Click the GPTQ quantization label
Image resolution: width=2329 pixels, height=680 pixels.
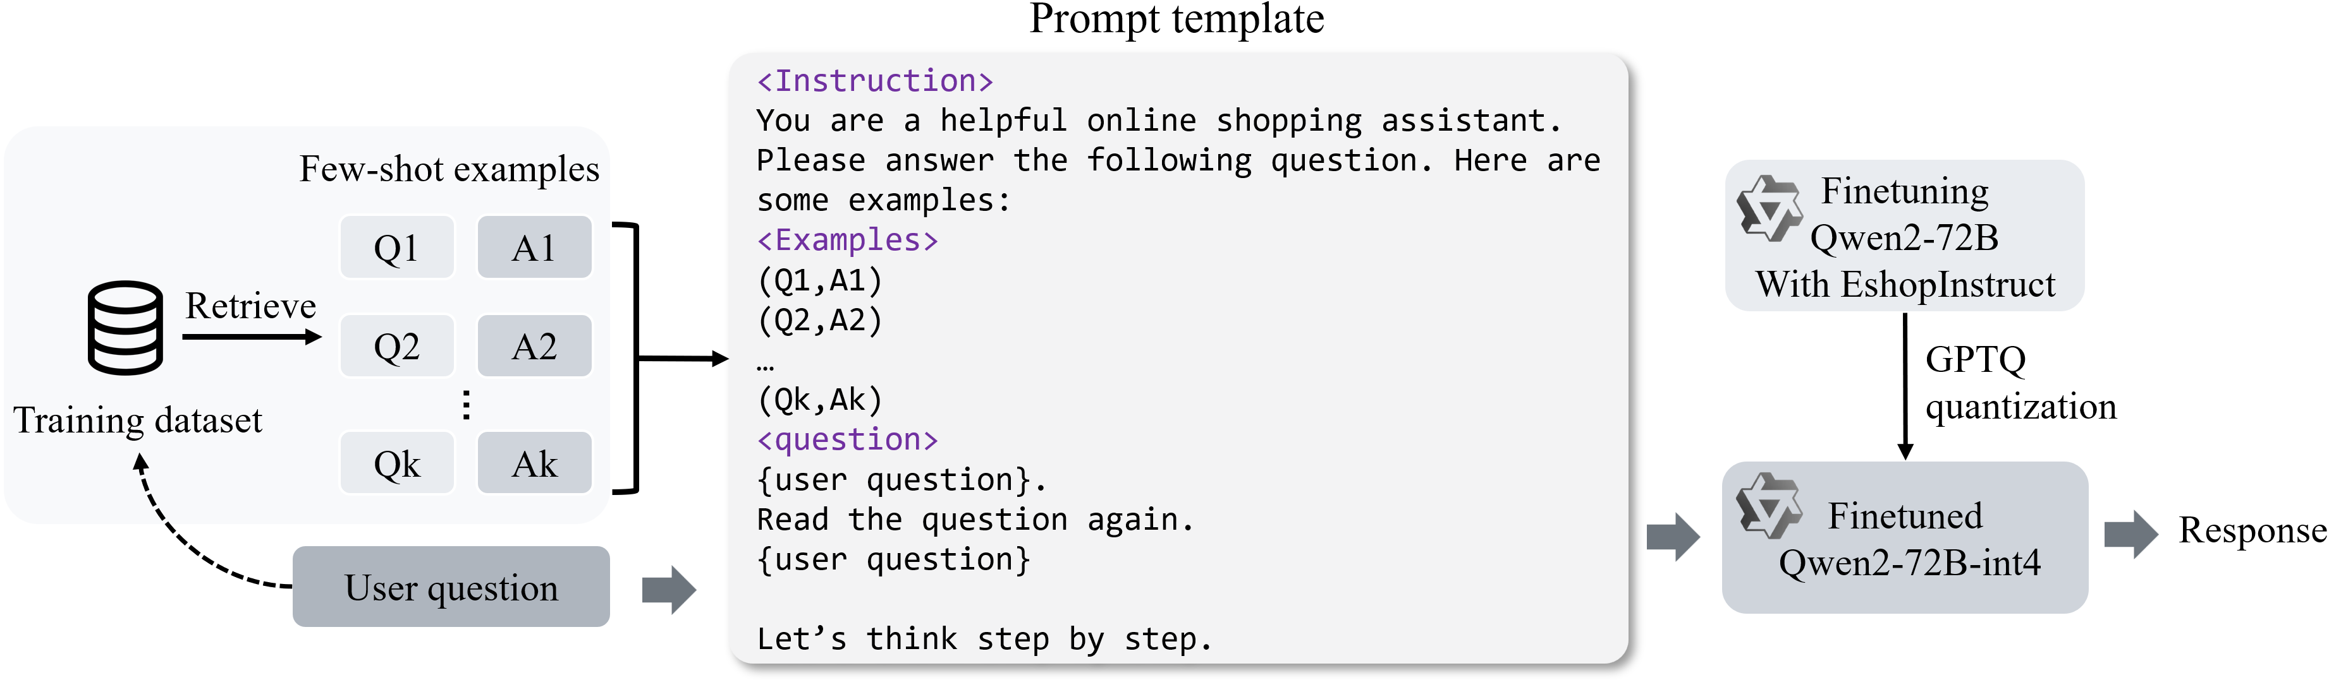coord(2020,383)
